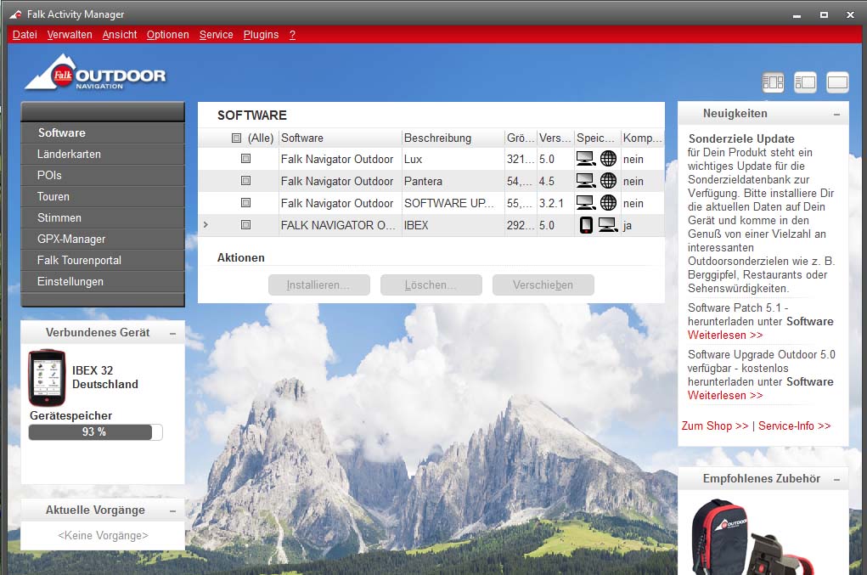867x575 pixels.
Task: Expand the FALK NAVIGATOR IBEX row arrow
Action: point(206,225)
